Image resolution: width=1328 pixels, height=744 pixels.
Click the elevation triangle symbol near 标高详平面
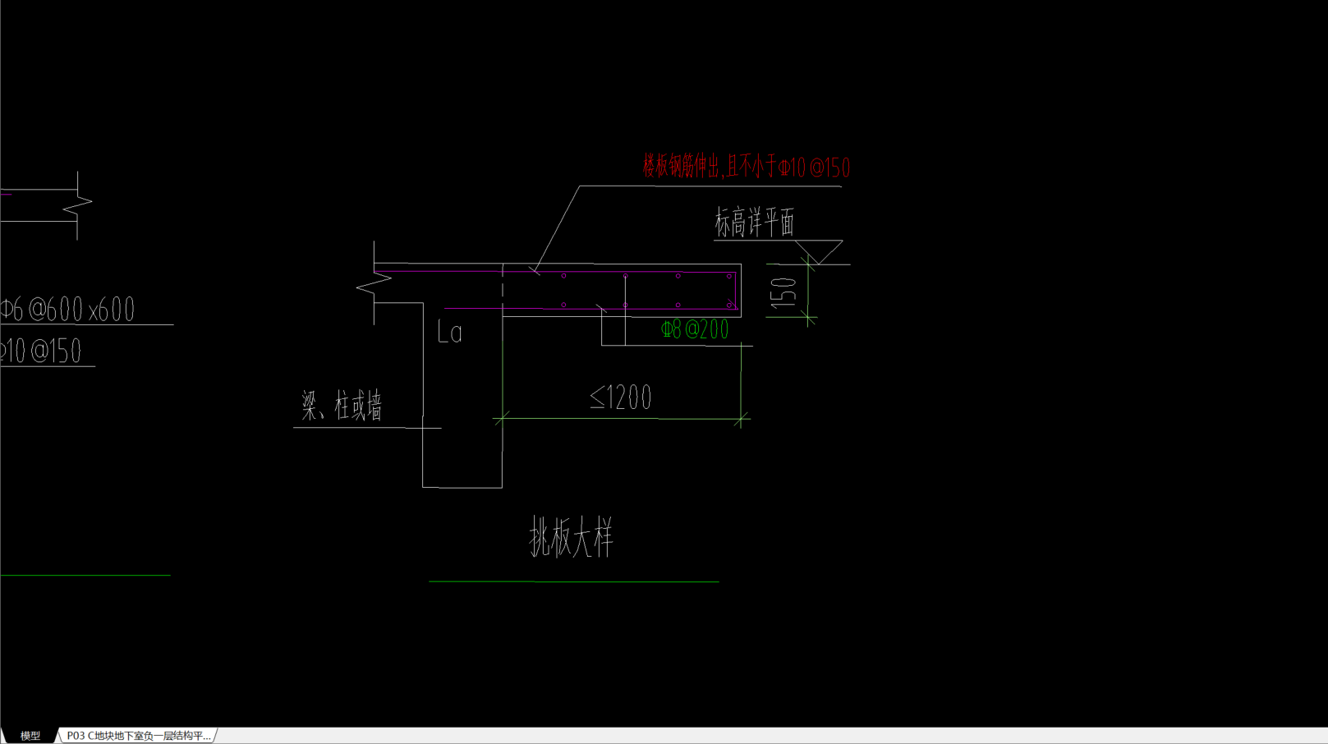click(x=819, y=252)
